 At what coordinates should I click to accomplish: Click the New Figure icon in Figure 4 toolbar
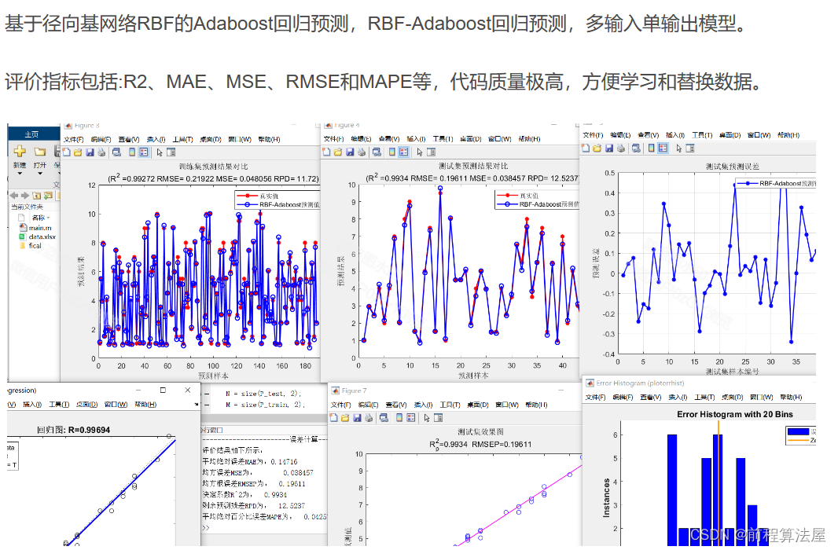point(326,152)
